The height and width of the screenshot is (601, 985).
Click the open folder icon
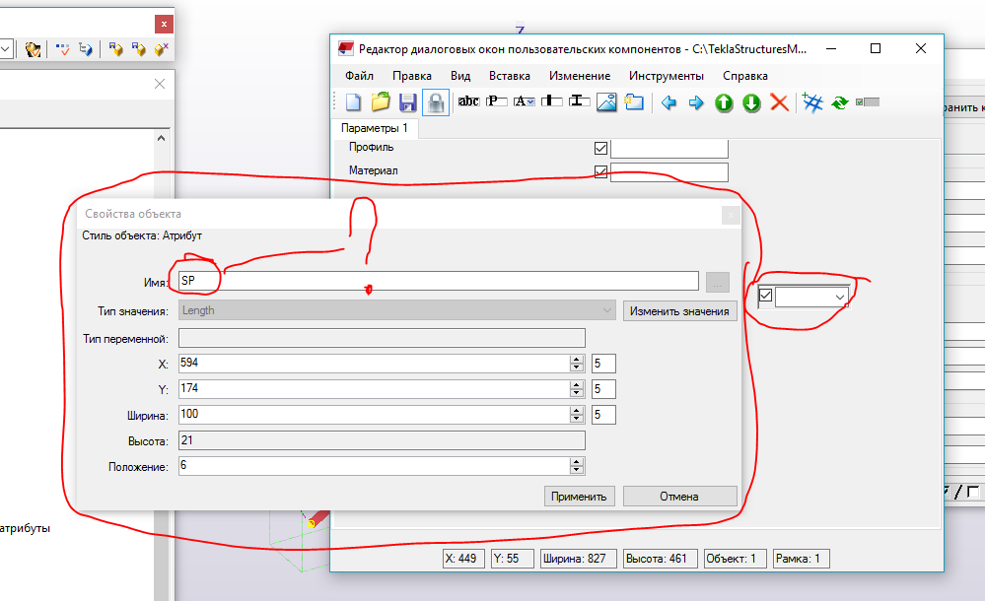click(x=381, y=101)
